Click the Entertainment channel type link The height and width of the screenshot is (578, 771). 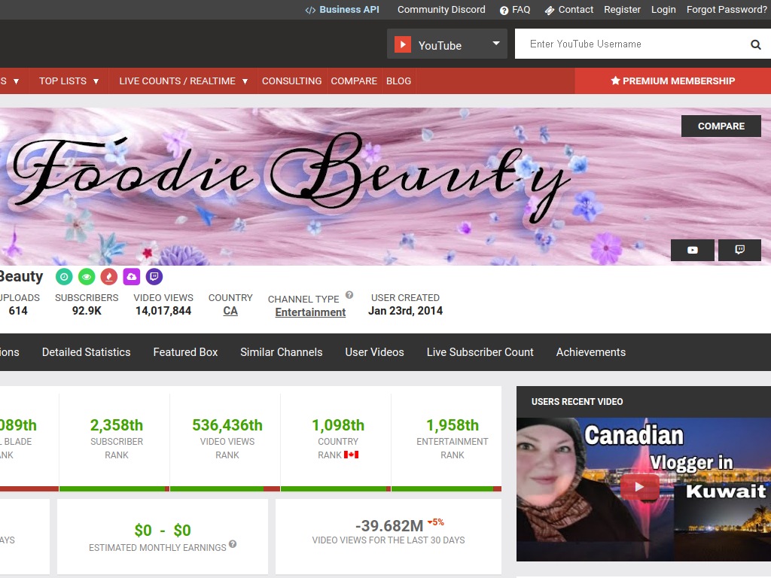(310, 312)
